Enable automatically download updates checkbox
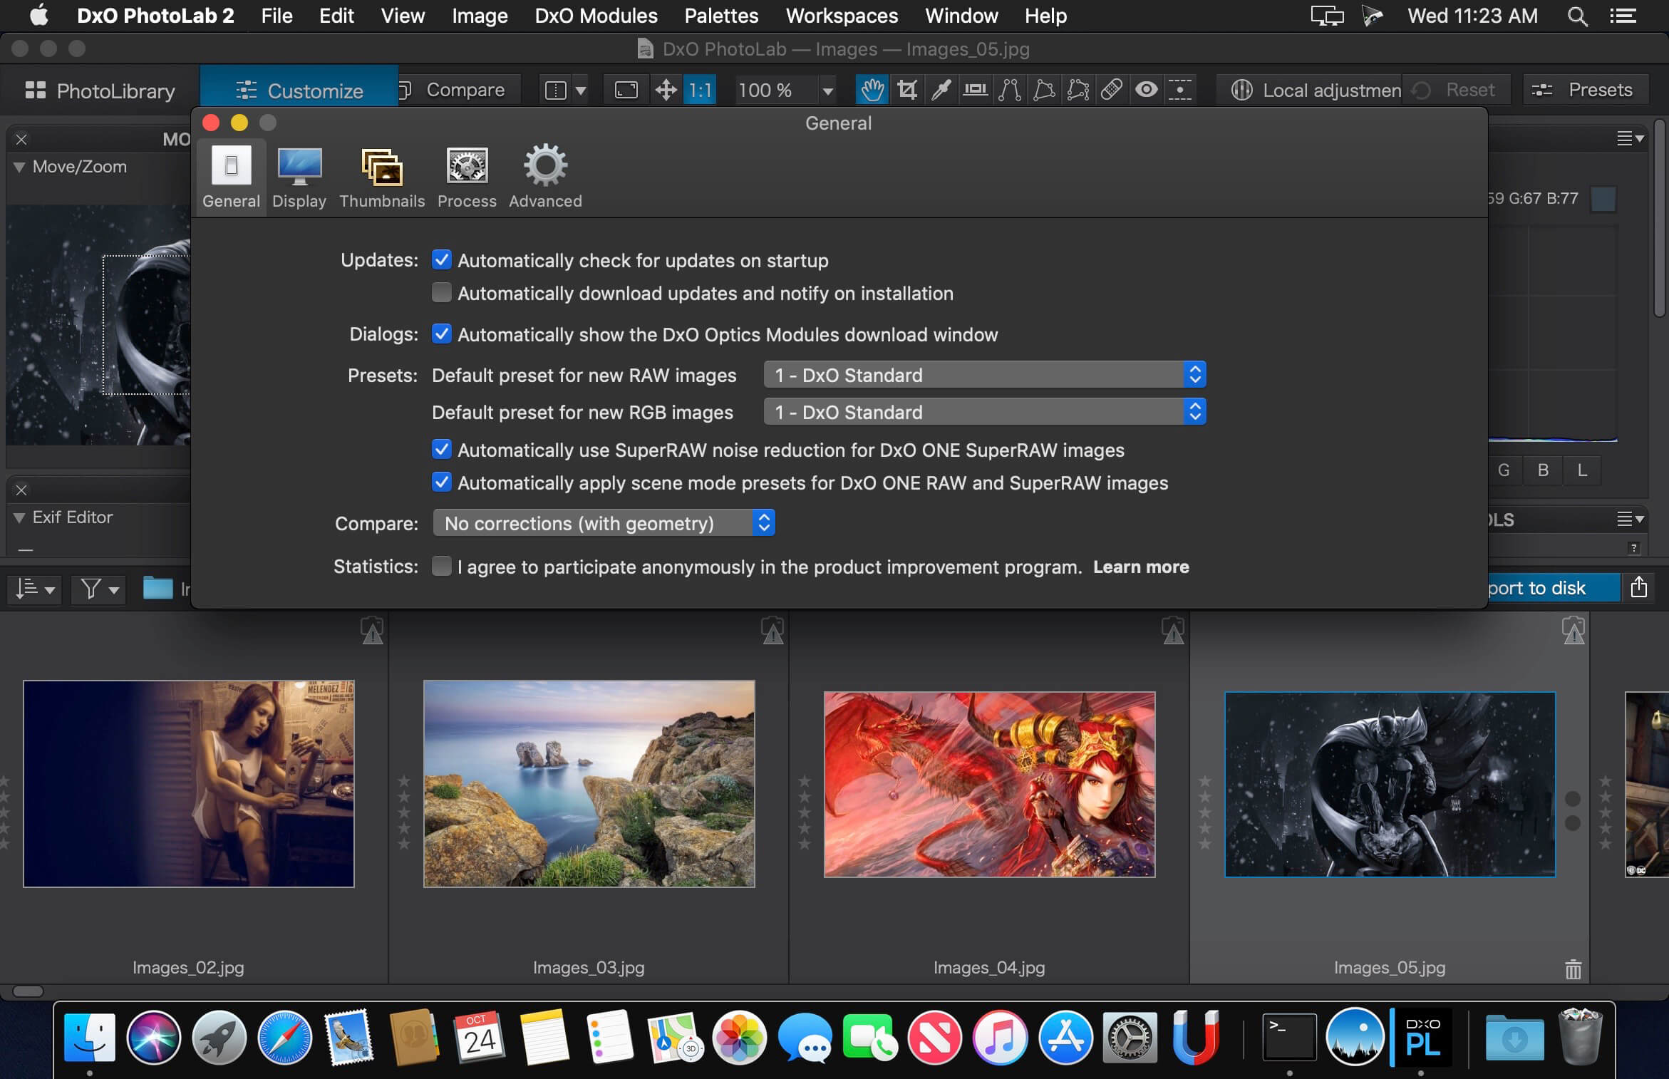Image resolution: width=1669 pixels, height=1079 pixels. point(442,293)
